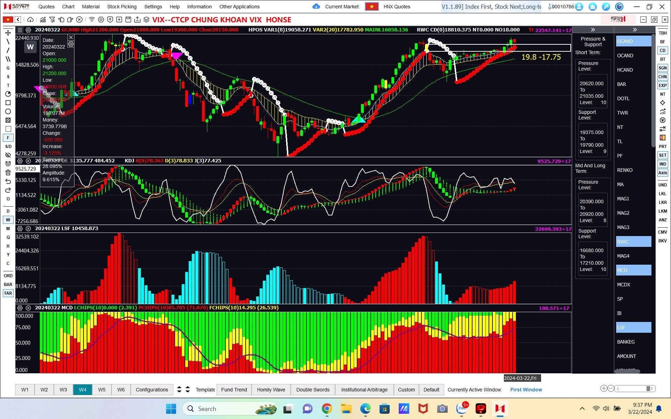The image size is (671, 419).
Task: Click the filter funnel icon in toolbar
Action: 52,20
